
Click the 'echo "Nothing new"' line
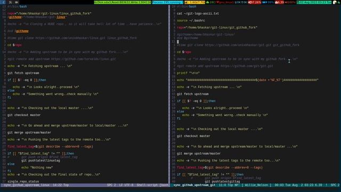pos(37,167)
